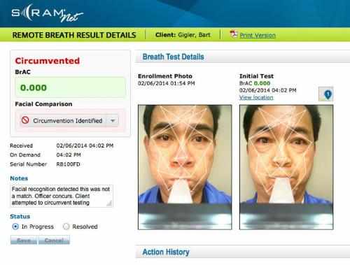This screenshot has height=265, width=350.
Task: Click the map location pin icon
Action: [326, 94]
